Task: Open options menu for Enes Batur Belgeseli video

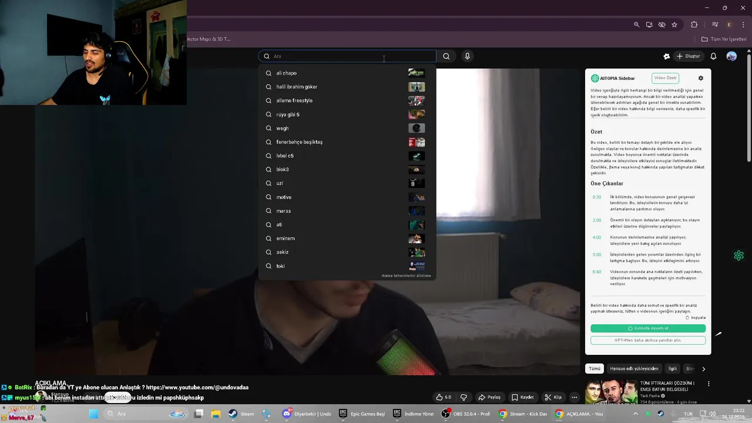Action: point(709,384)
